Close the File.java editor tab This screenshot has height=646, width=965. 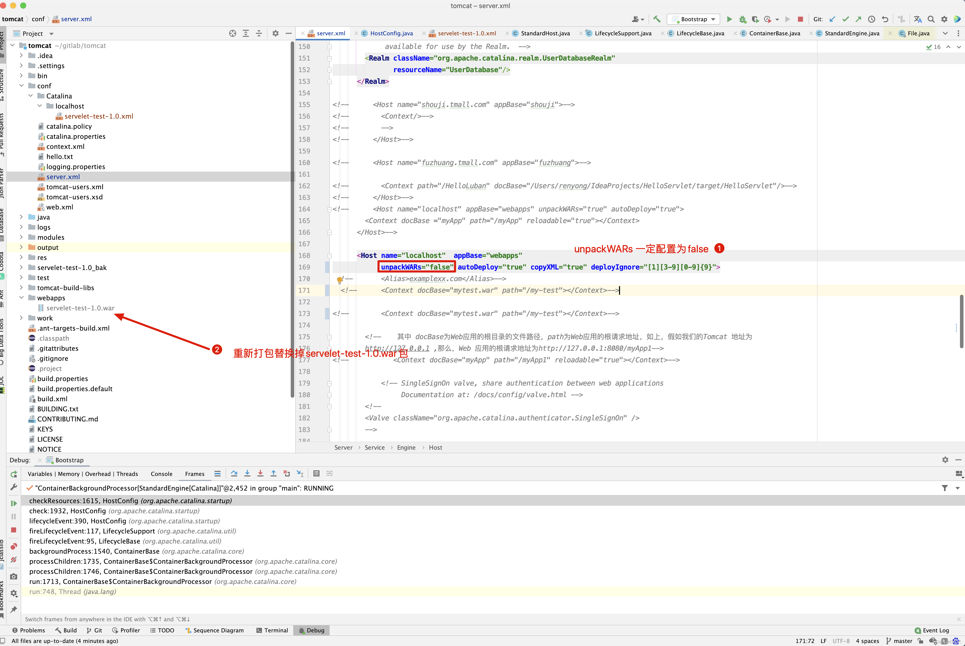[x=890, y=33]
